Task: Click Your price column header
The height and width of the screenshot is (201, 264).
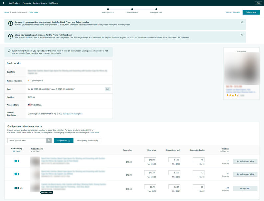Action: (x=127, y=150)
